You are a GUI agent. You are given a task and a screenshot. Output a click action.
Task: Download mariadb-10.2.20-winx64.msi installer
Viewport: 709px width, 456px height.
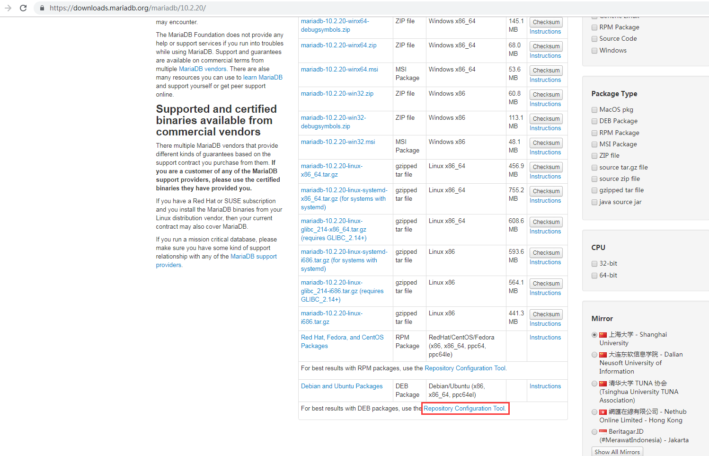coord(339,70)
